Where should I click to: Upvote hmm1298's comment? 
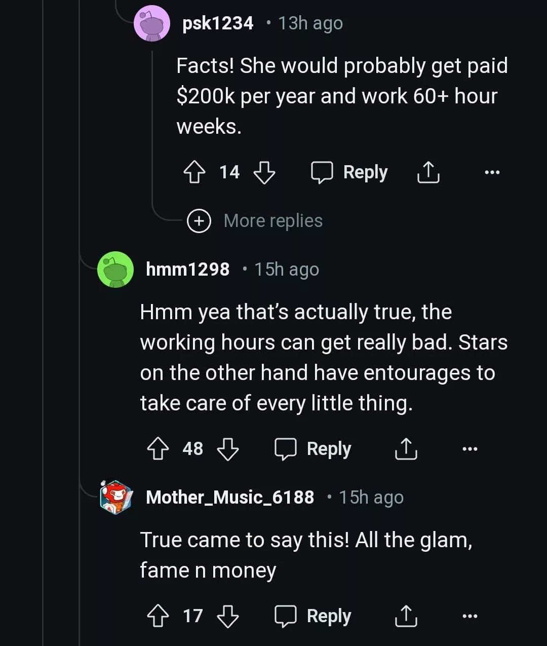(158, 449)
